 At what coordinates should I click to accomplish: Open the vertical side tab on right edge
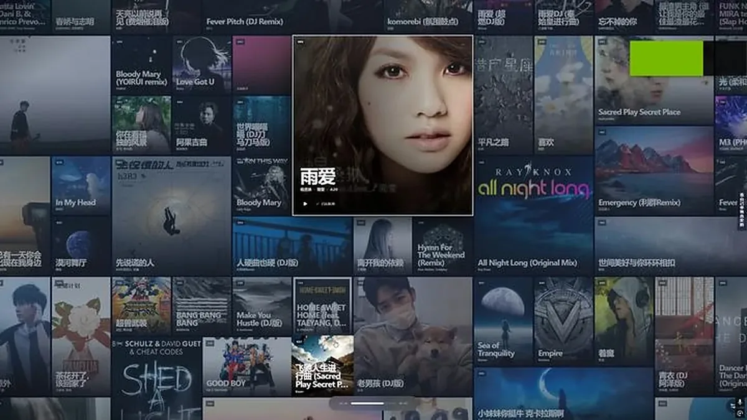click(742, 212)
